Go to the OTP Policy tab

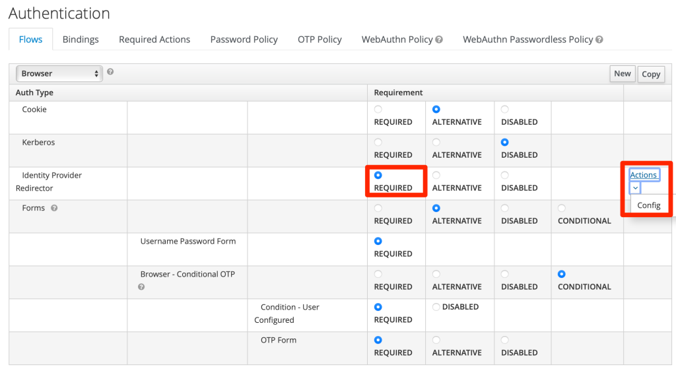coord(320,40)
